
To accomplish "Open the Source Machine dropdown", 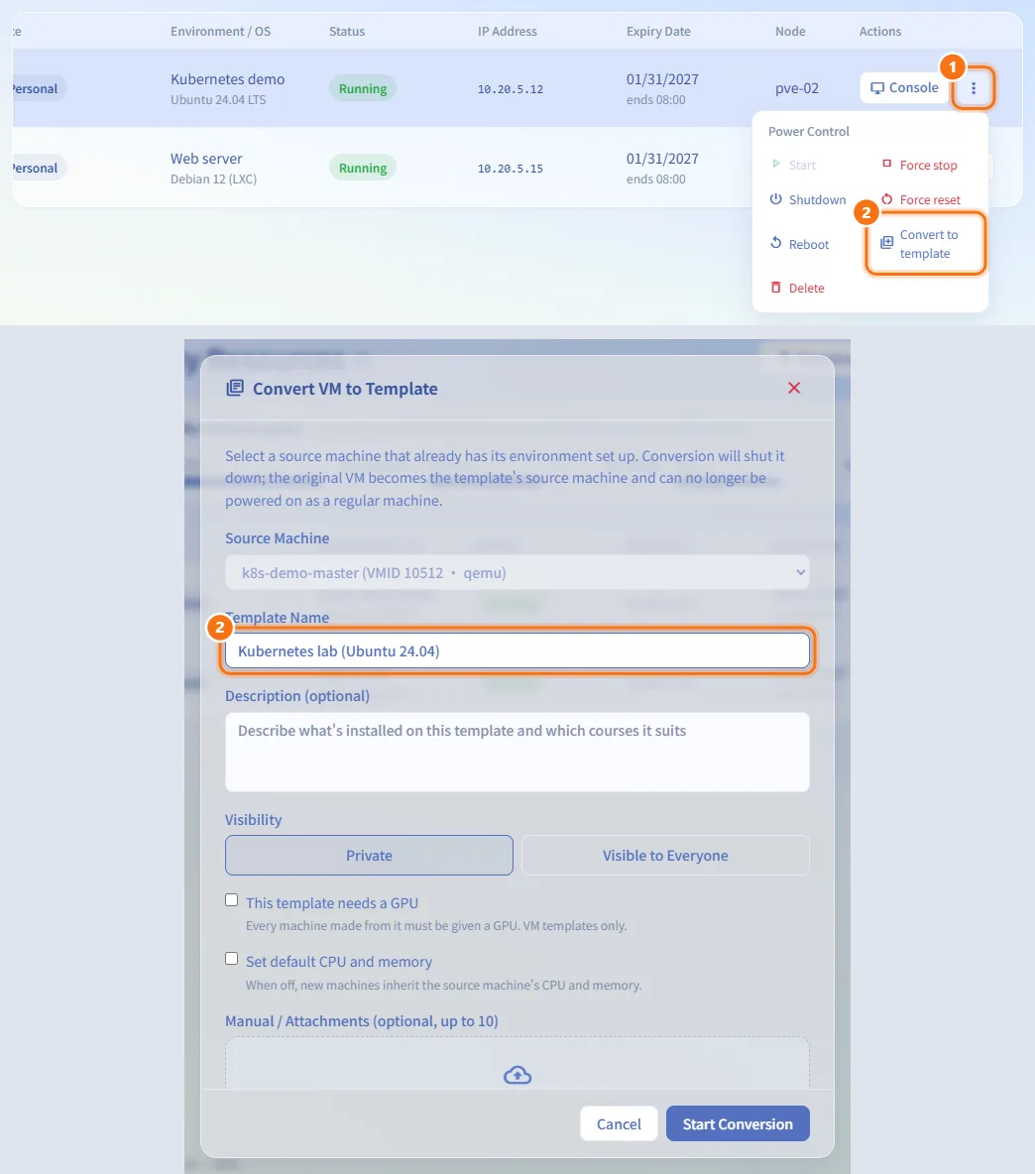I will (x=517, y=573).
